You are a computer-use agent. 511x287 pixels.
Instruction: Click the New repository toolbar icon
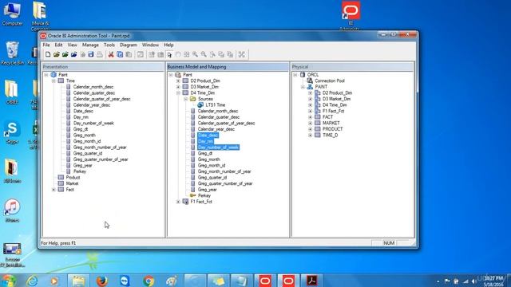[x=48, y=54]
